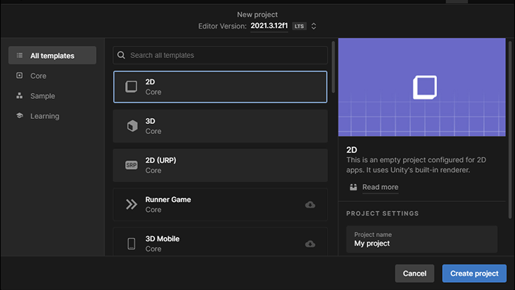Open the Read more link
Image resolution: width=515 pixels, height=290 pixels.
click(x=380, y=187)
